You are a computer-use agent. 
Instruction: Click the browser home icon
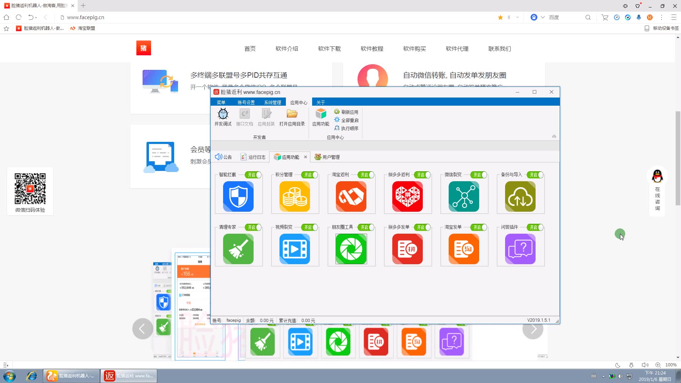(x=6, y=17)
